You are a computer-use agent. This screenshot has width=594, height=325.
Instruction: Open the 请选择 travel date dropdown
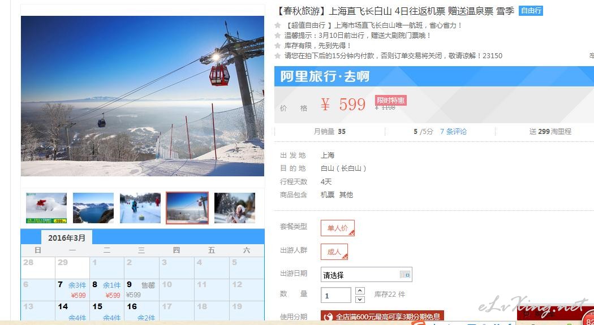pos(367,275)
